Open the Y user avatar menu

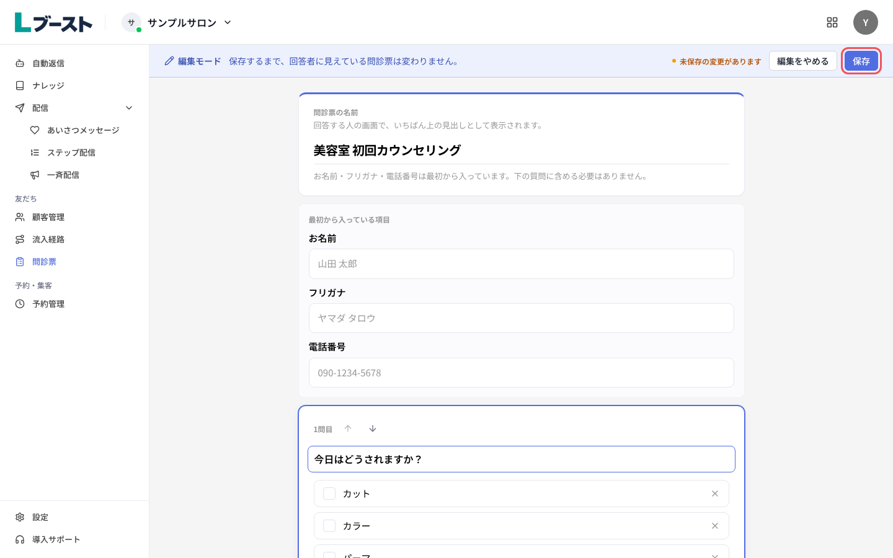[866, 22]
